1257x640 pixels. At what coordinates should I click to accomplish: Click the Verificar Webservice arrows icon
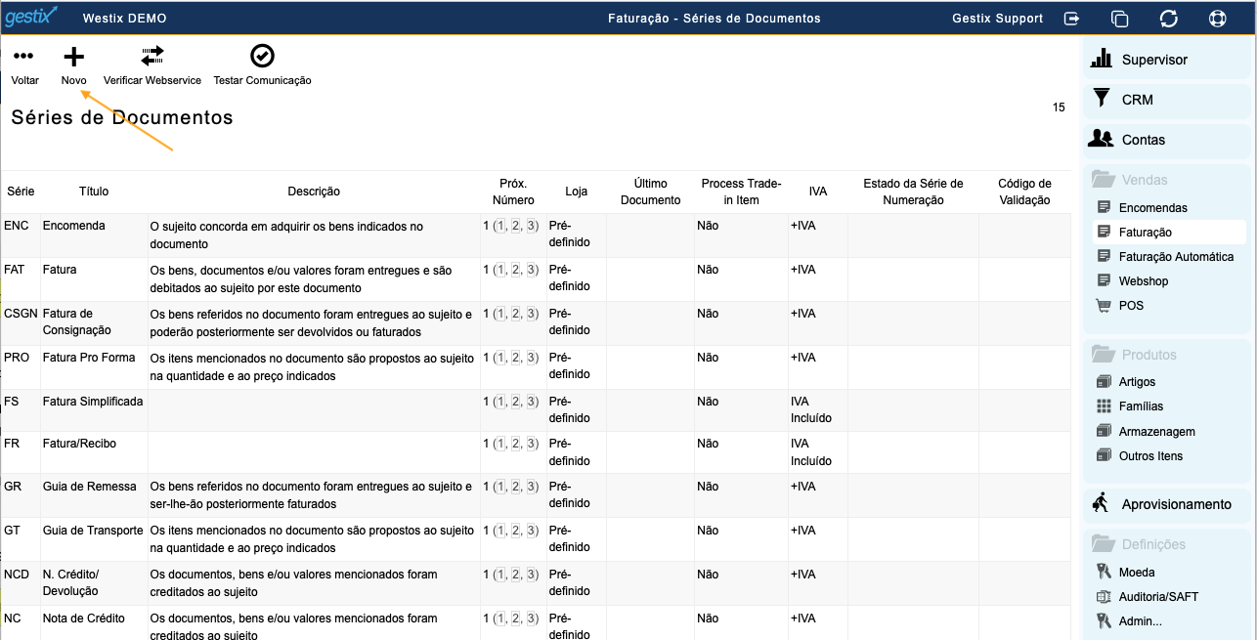coord(152,57)
